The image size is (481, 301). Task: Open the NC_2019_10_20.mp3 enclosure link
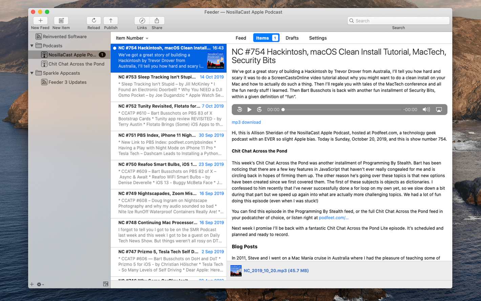[276, 271]
